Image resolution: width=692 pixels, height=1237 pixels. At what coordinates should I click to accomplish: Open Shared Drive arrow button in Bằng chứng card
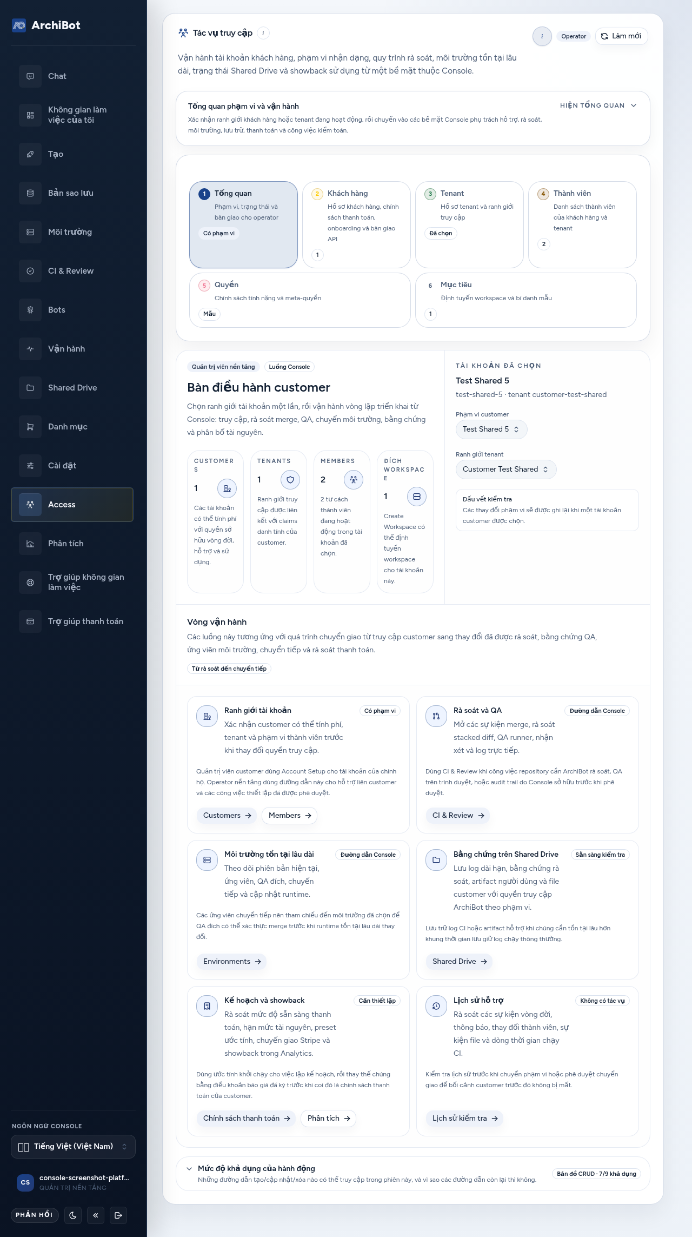tap(460, 962)
